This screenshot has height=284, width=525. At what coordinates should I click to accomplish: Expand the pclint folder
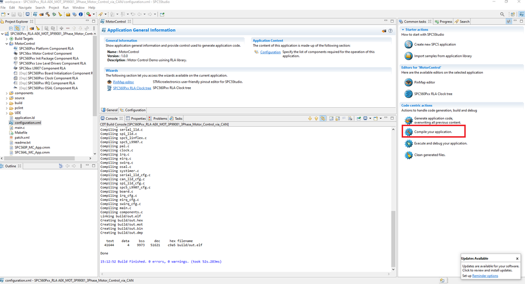(x=6, y=108)
